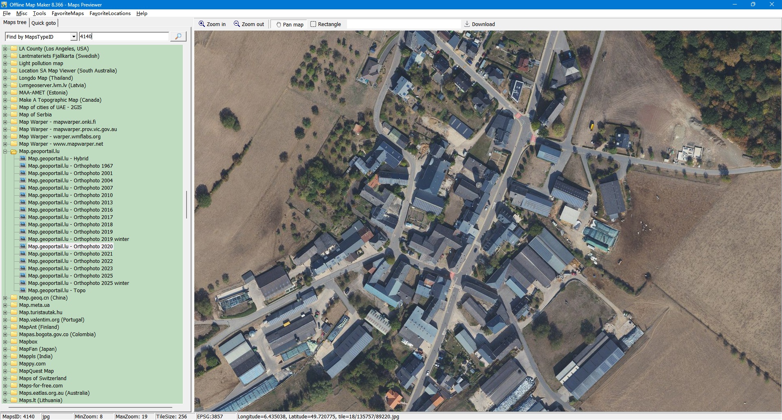Click the open folder icon for Map.geoportail.lu
Viewport: 782px width, 420px height.
pyautogui.click(x=14, y=151)
